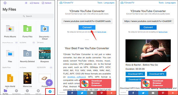Open more options for Bluegrass

tap(51, 67)
